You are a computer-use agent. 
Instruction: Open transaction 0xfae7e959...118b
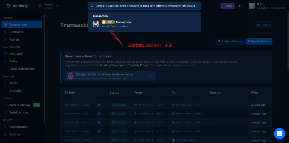coord(77,140)
